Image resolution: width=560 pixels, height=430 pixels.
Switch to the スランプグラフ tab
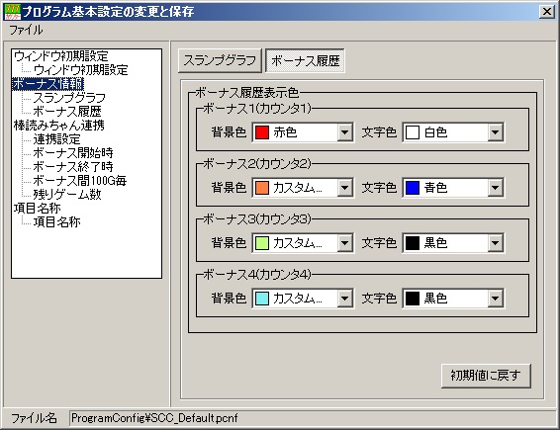[220, 60]
